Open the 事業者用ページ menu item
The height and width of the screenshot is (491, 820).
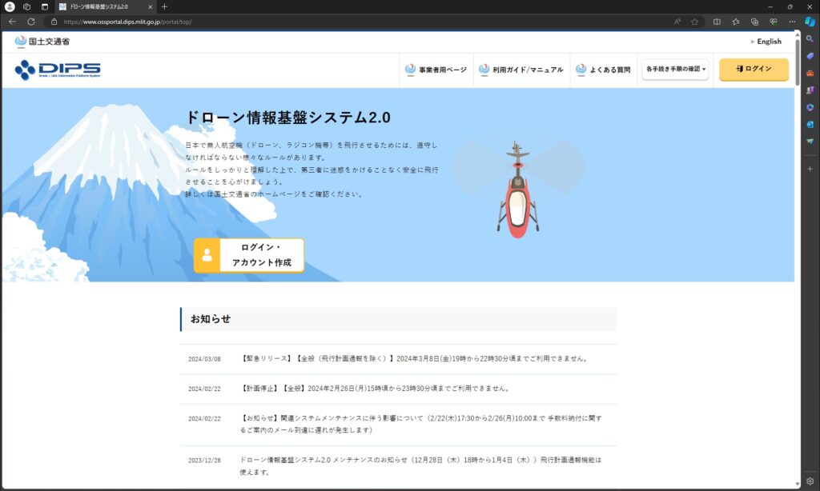point(436,70)
